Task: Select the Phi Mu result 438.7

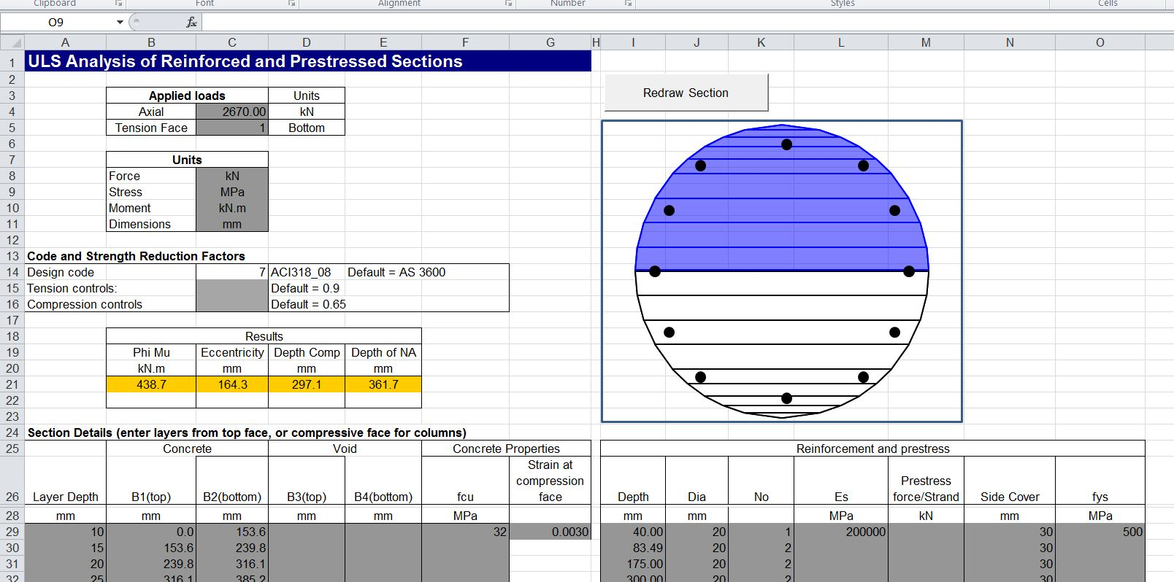Action: point(151,384)
